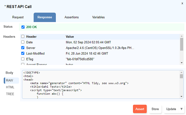The width and height of the screenshot is (186, 115).
Task: Click the meta generator line in body
Action: click(79, 83)
